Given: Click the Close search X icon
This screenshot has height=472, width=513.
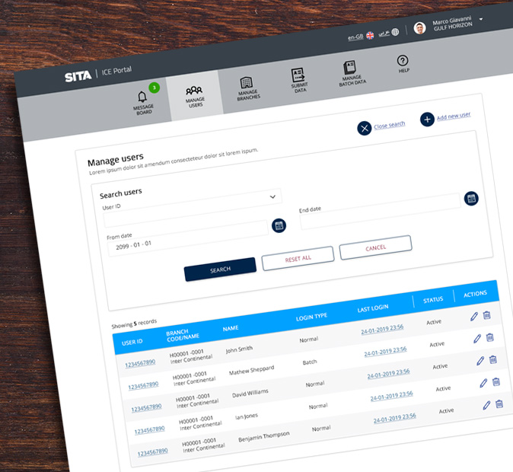Looking at the screenshot, I should [x=365, y=128].
